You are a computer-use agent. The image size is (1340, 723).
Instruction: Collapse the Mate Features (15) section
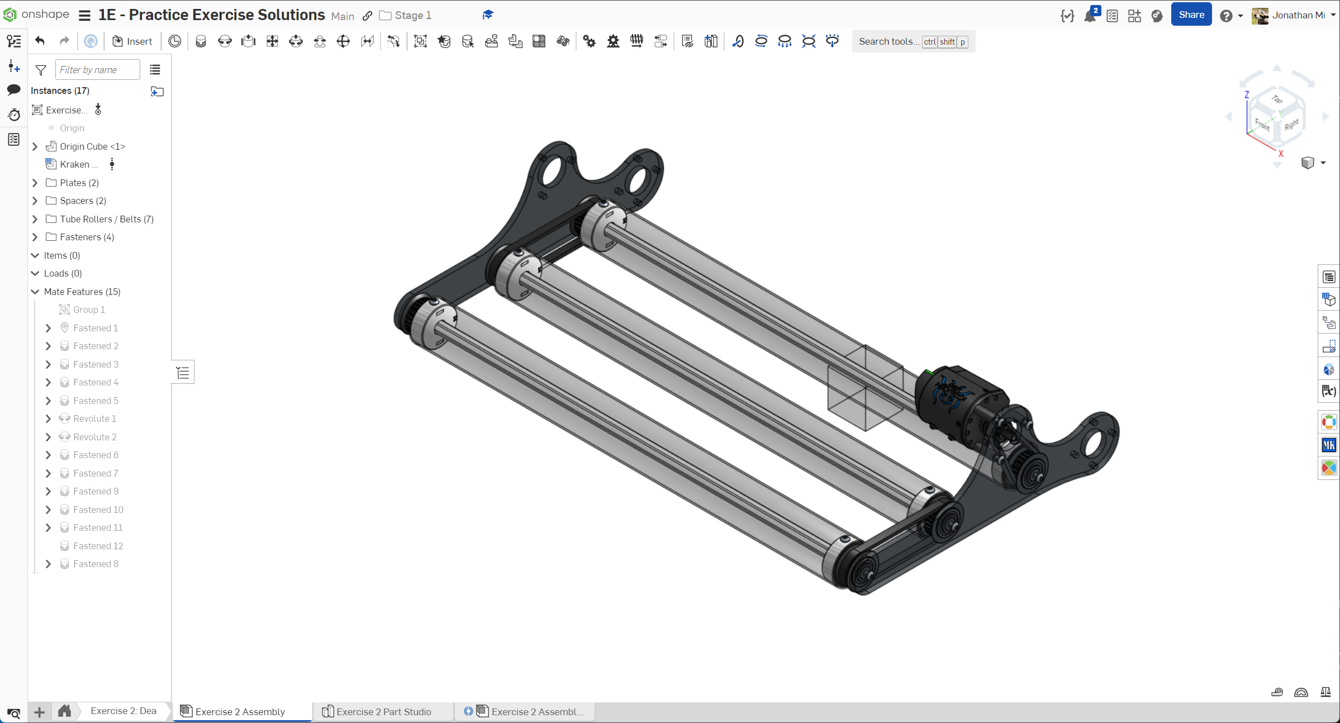coord(35,292)
